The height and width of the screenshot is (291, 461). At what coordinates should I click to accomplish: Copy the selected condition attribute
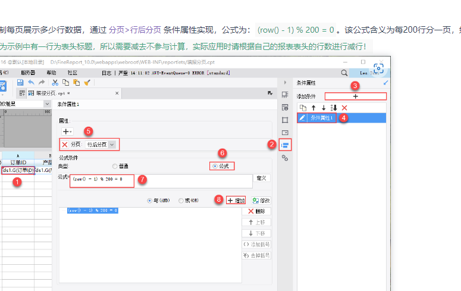click(x=303, y=108)
